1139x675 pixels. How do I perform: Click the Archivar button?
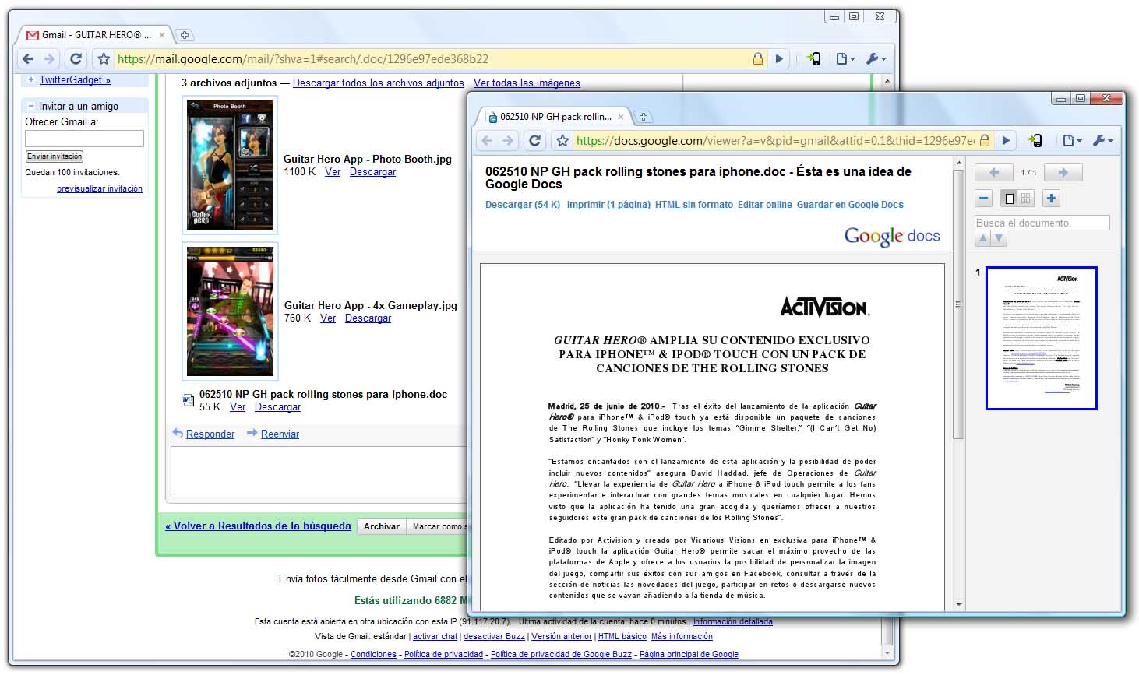click(x=381, y=526)
